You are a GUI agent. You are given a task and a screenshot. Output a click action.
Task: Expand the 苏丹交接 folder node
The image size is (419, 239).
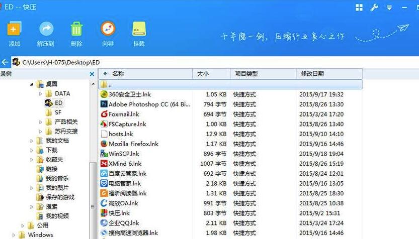(x=40, y=132)
